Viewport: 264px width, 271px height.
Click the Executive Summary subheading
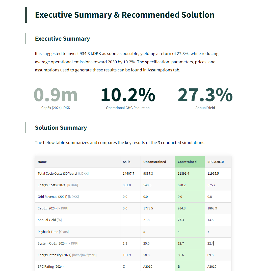pos(62,39)
